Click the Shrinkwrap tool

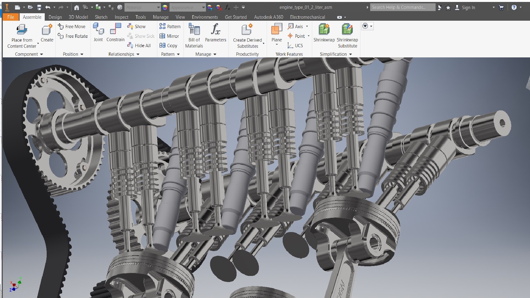(324, 33)
